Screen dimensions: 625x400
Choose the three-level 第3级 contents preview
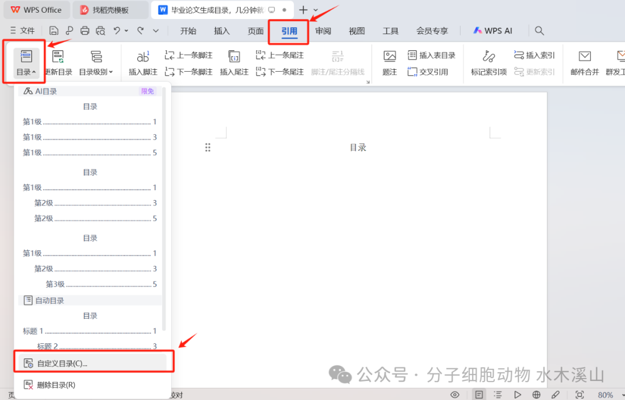coord(90,261)
